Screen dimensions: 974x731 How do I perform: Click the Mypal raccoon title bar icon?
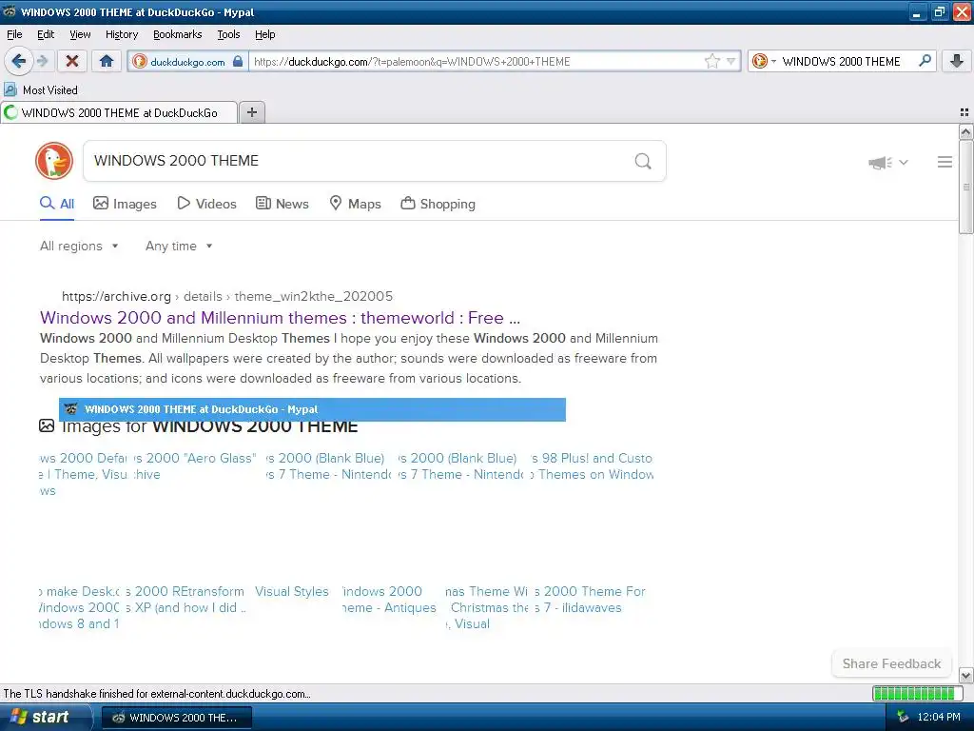click(10, 11)
